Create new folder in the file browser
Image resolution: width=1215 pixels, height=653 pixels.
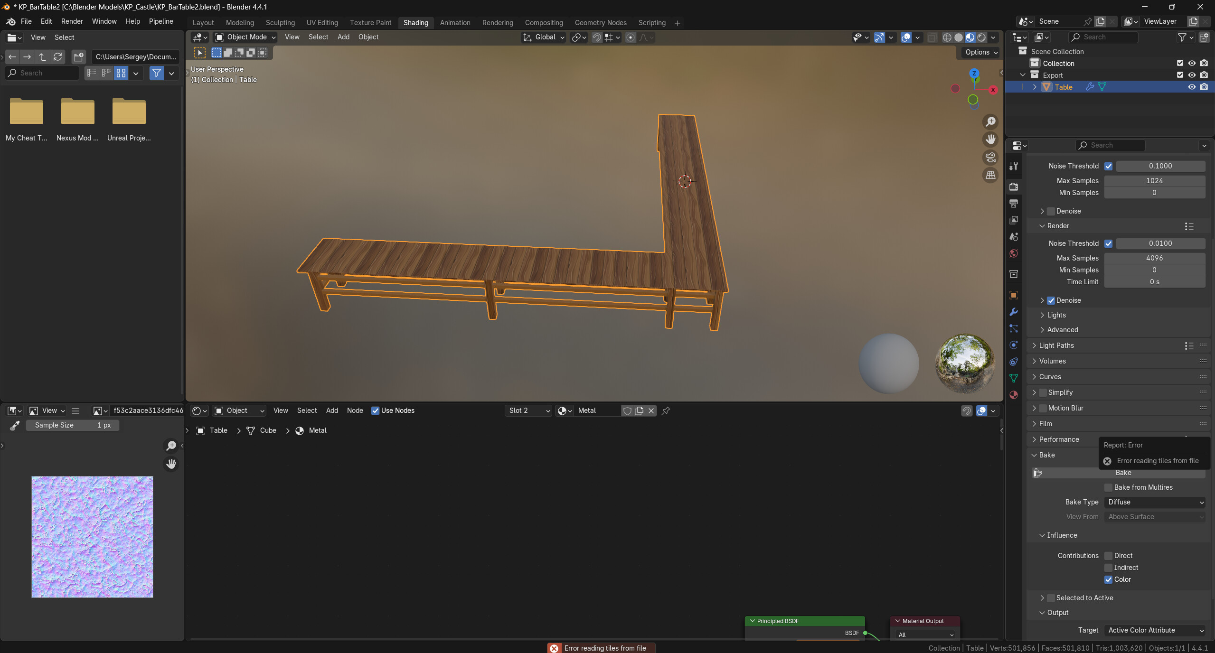click(x=78, y=57)
